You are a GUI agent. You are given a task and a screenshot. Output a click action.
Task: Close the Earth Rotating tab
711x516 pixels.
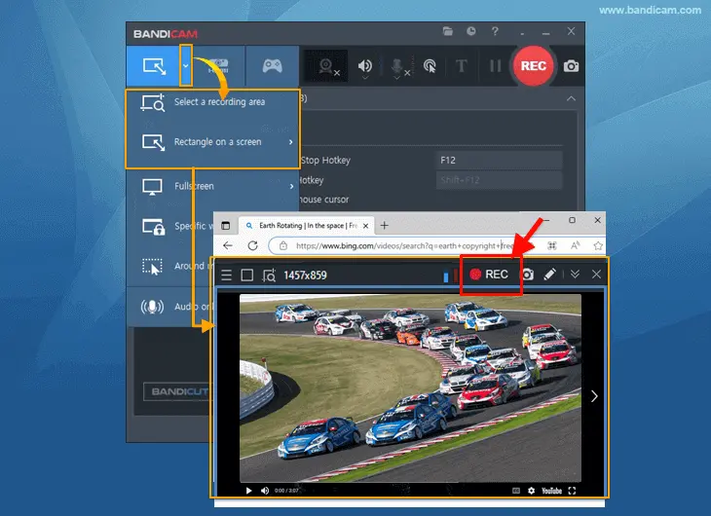365,225
